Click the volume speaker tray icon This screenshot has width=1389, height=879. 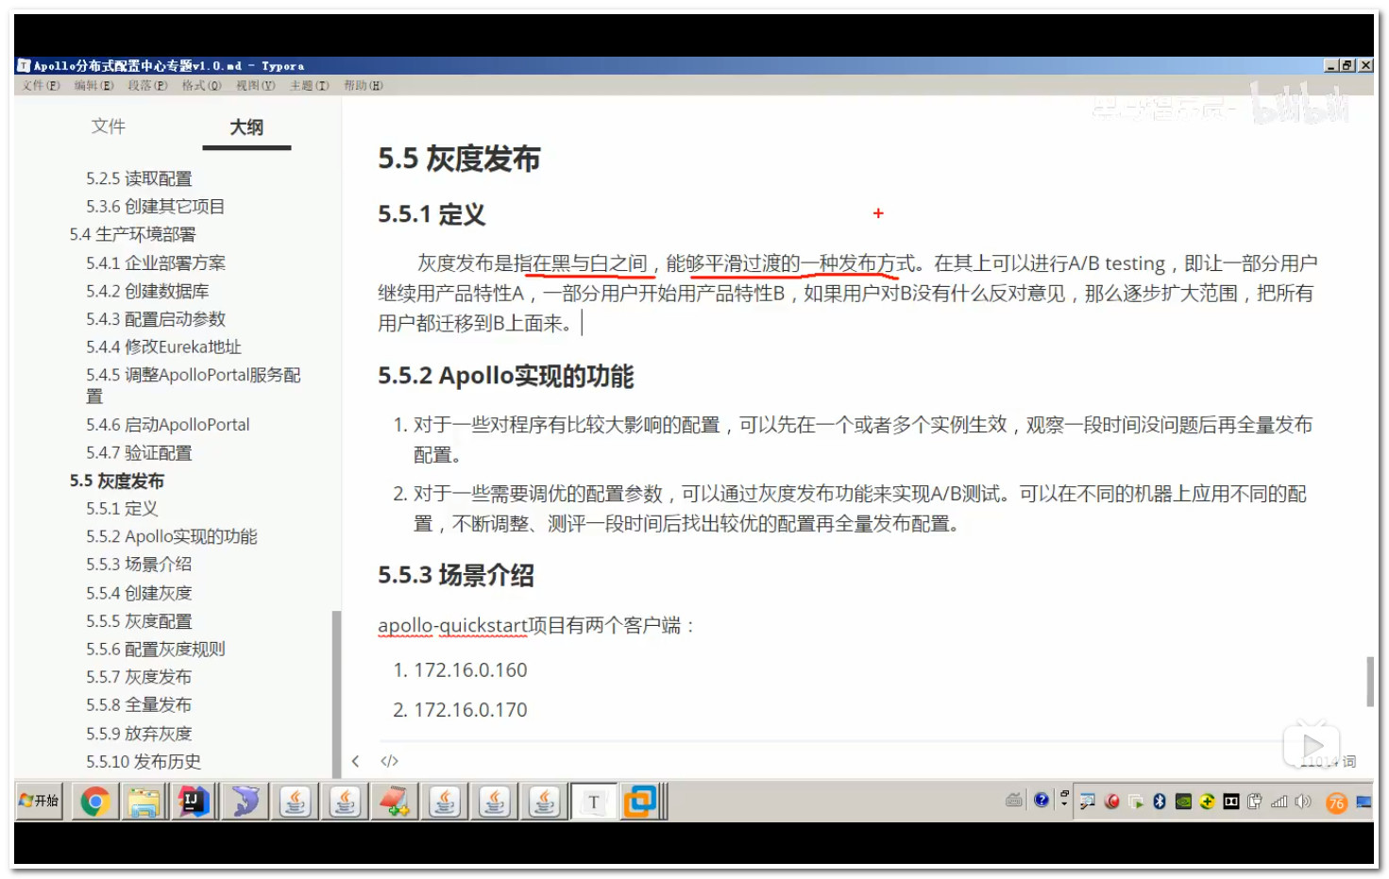1304,802
